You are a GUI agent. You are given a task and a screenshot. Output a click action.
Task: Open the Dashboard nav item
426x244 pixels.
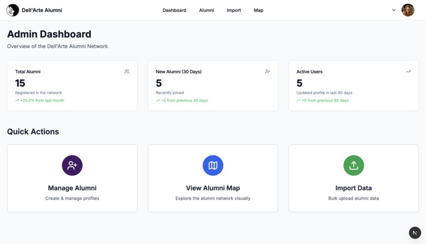pyautogui.click(x=174, y=11)
